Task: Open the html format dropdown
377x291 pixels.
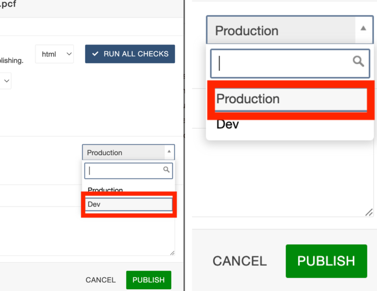Action: coord(54,54)
